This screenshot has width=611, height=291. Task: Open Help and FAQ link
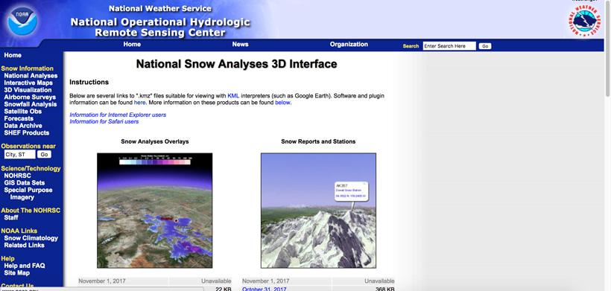click(25, 266)
